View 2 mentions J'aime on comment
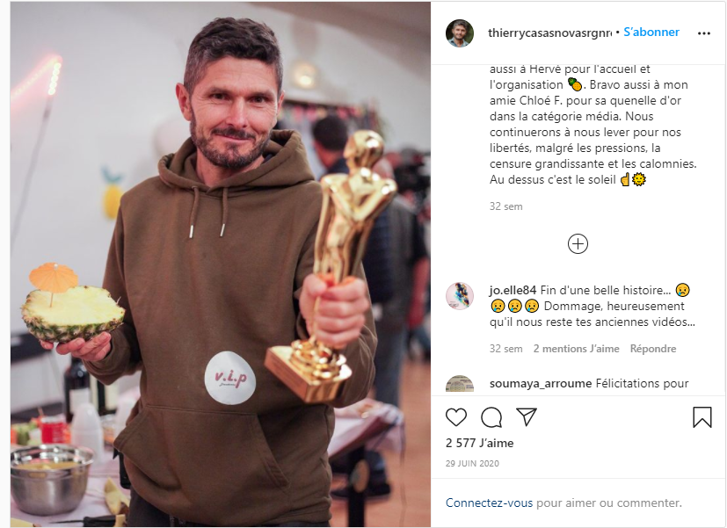 point(577,349)
